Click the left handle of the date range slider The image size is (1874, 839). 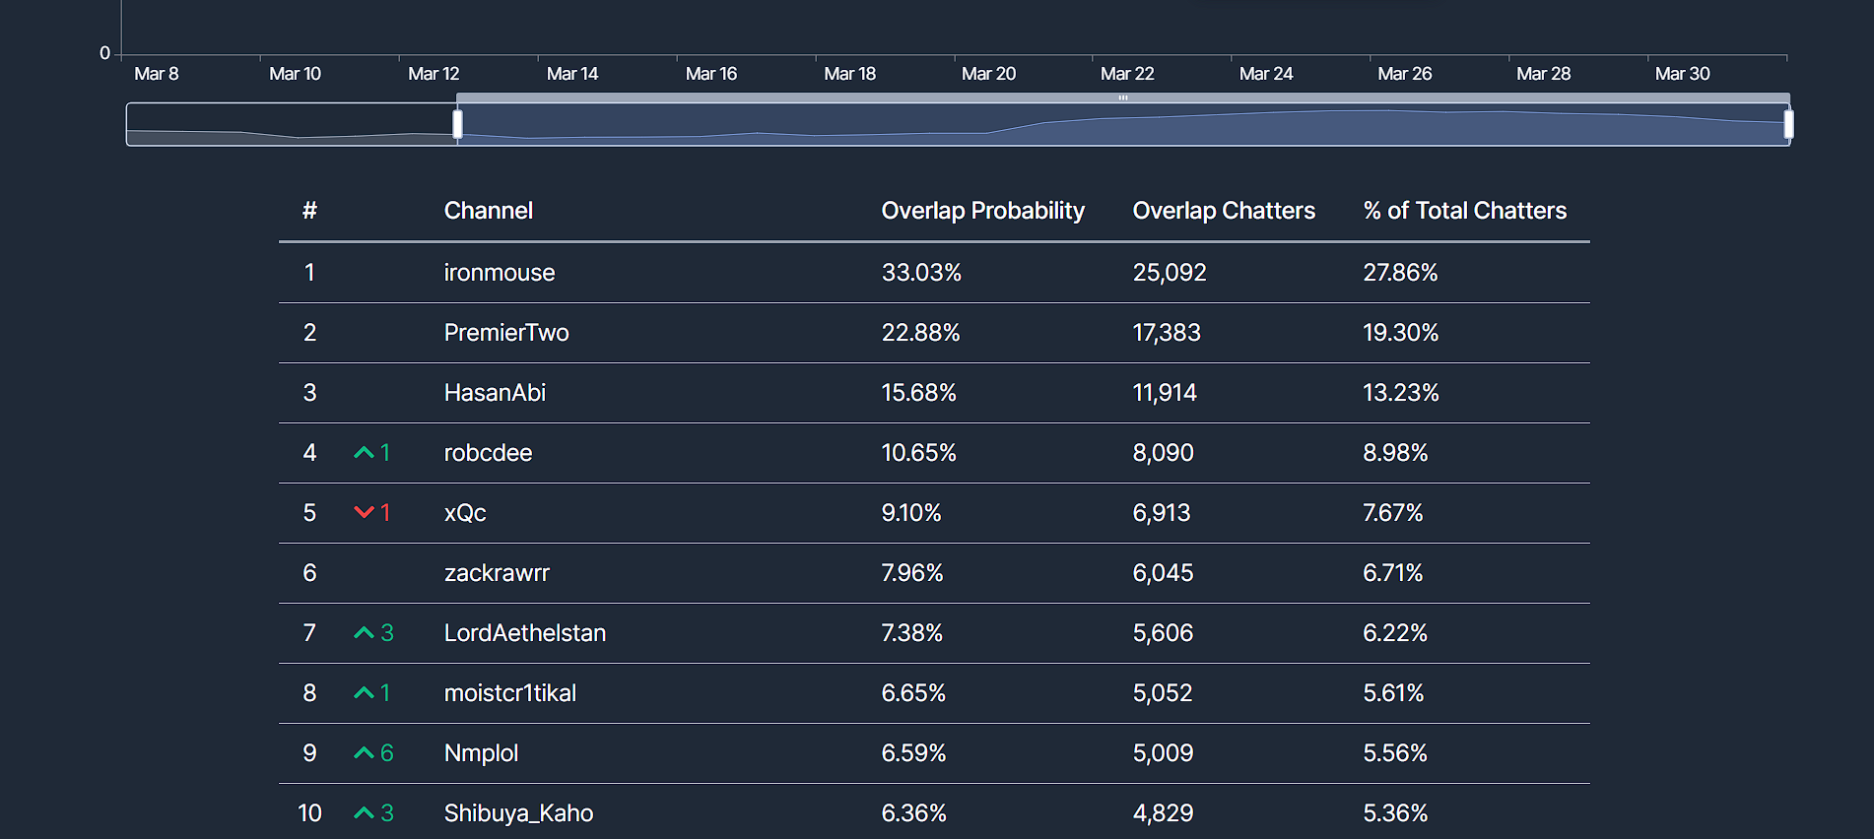click(457, 124)
